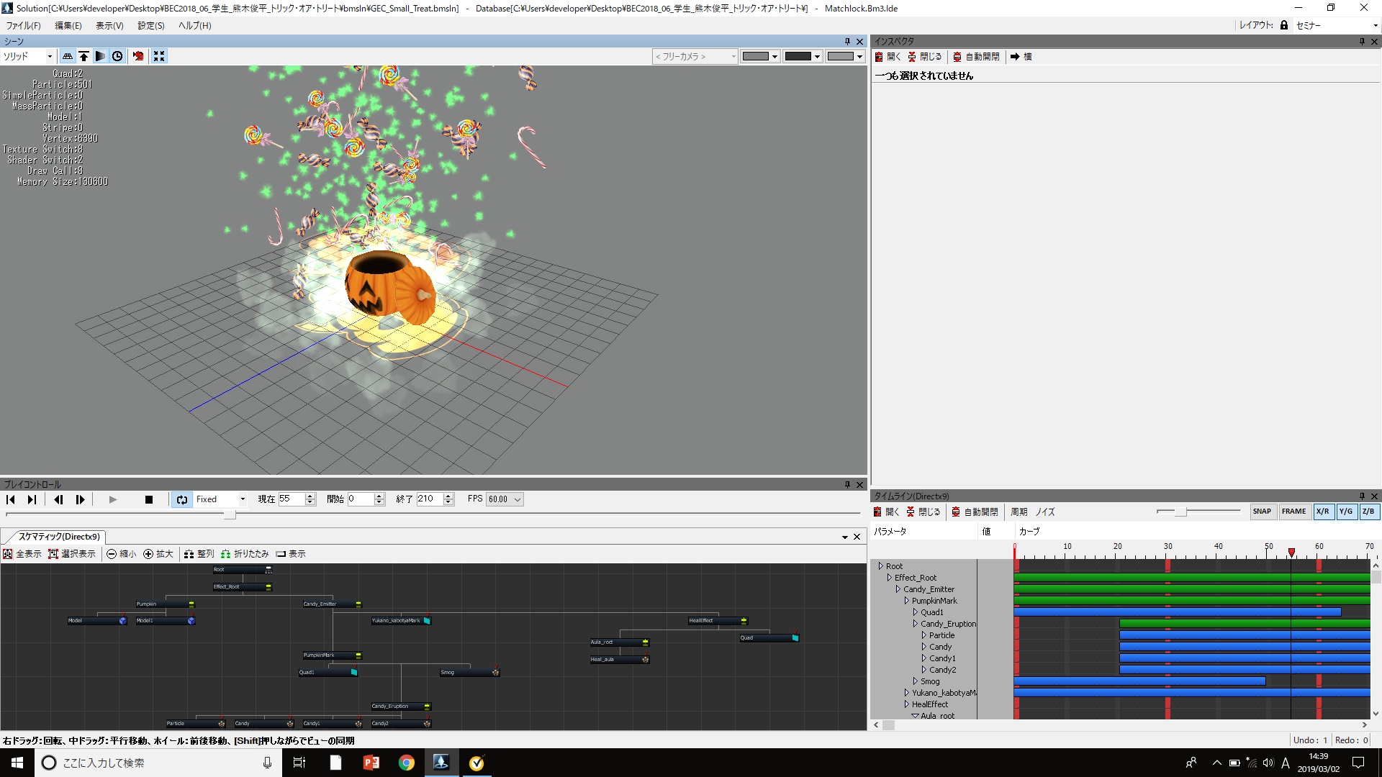
Task: Click the red camera reset icon
Action: (x=138, y=56)
